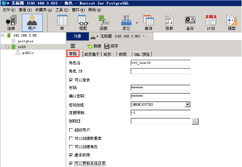Open the View (查看) menu
The width and height of the screenshot is (242, 167).
(25, 10)
